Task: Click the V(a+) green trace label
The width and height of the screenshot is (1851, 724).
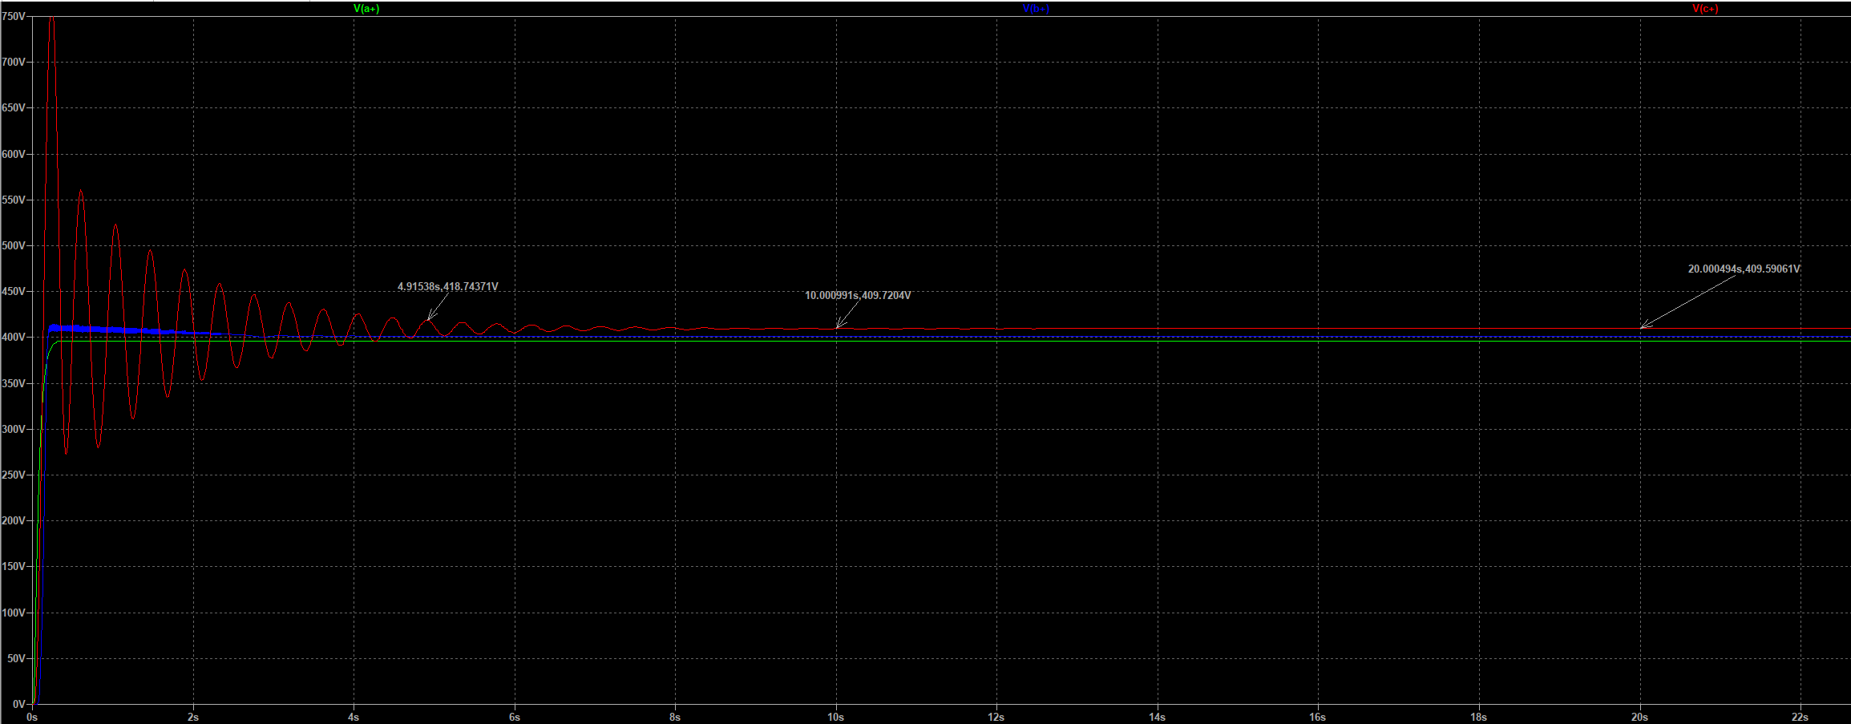Action: pos(366,9)
